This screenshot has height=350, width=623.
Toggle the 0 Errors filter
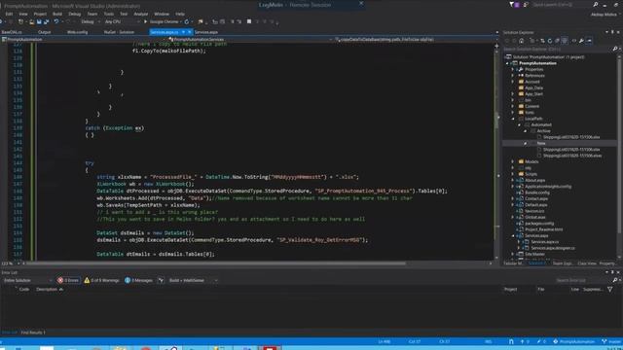68,281
